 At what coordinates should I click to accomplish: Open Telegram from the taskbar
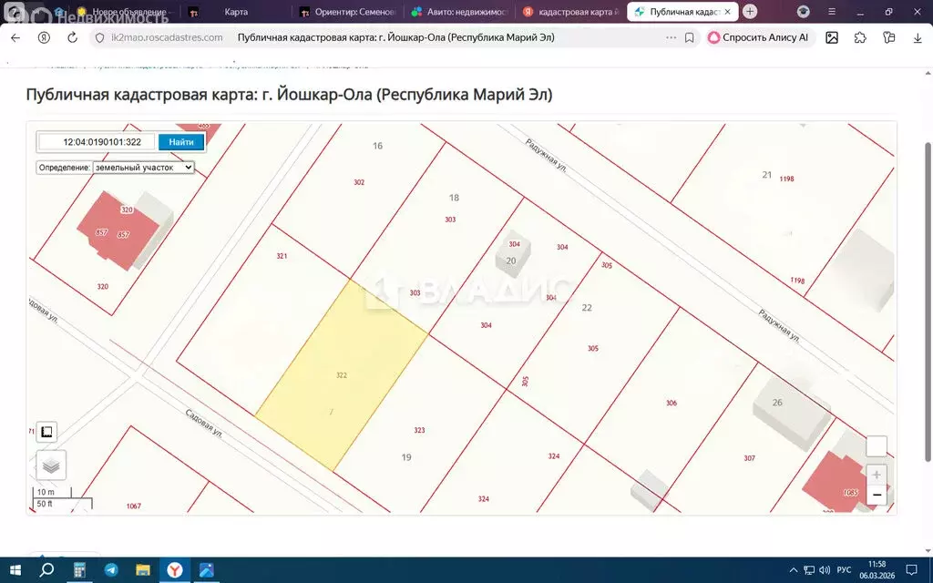(110, 570)
